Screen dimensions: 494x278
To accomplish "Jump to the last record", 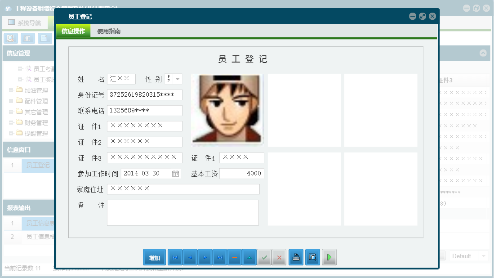I will (220, 257).
